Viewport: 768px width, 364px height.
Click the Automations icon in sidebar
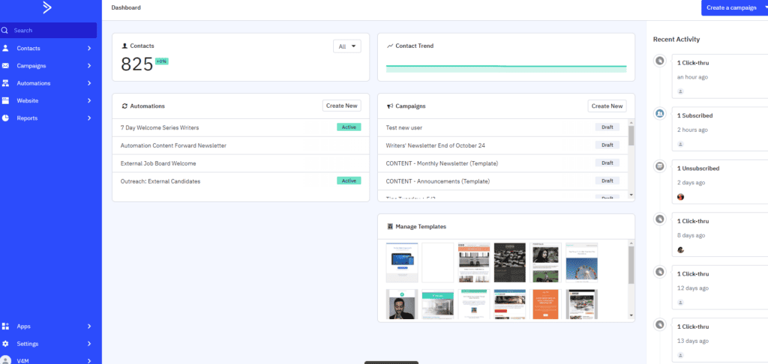click(5, 83)
